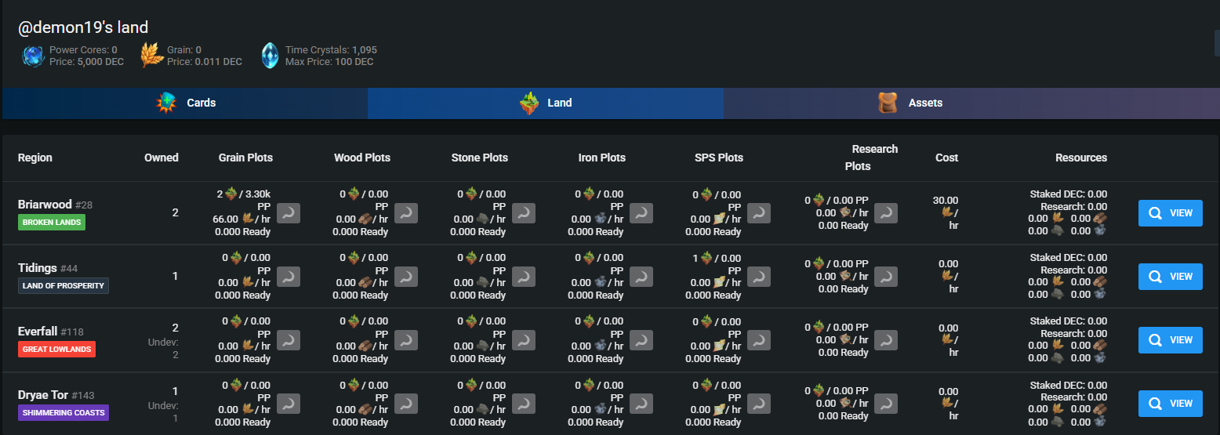1220x435 pixels.
Task: Switch to the Cards tab
Action: (x=185, y=103)
